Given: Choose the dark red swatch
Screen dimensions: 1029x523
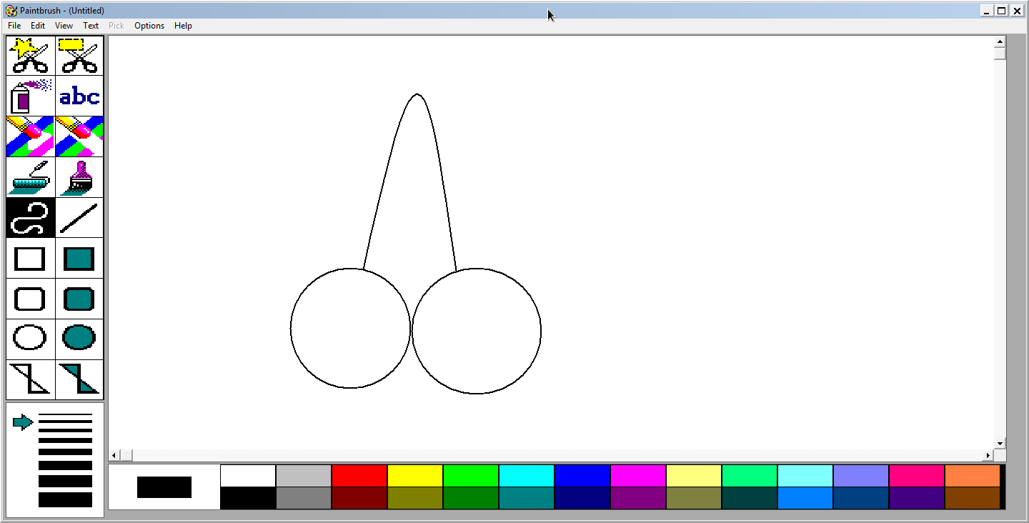Looking at the screenshot, I should pyautogui.click(x=359, y=498).
